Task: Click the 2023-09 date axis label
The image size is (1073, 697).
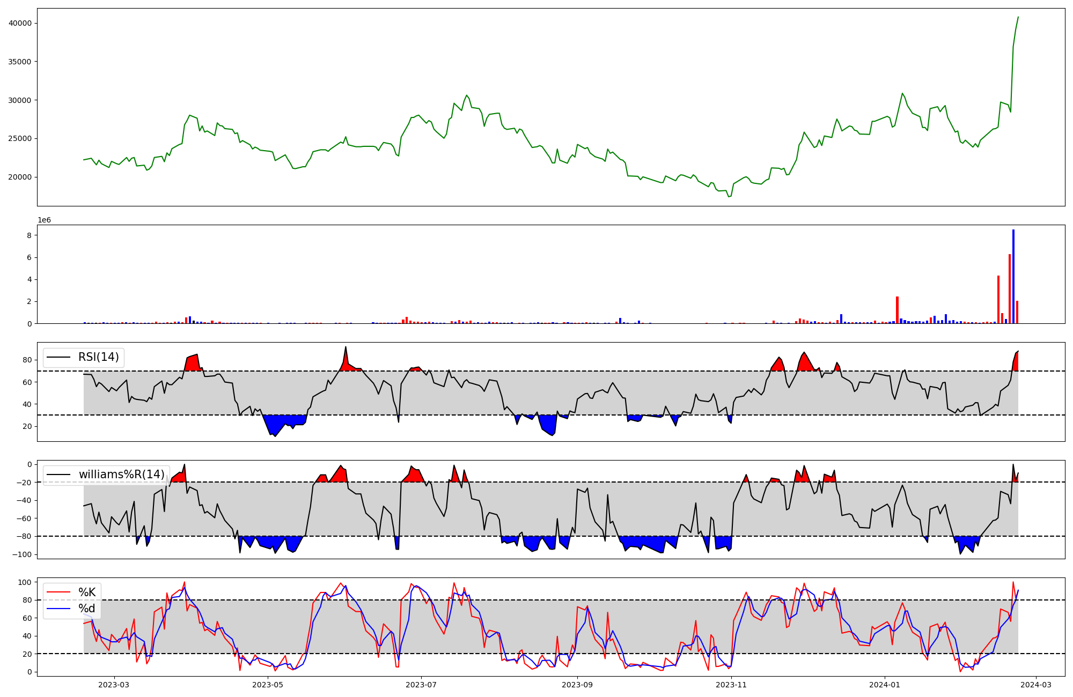Action: pos(577,685)
